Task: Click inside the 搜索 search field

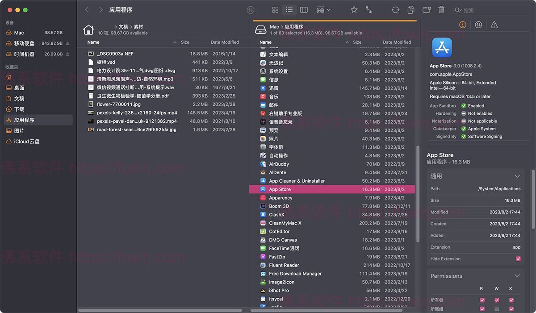Action: pyautogui.click(x=491, y=9)
